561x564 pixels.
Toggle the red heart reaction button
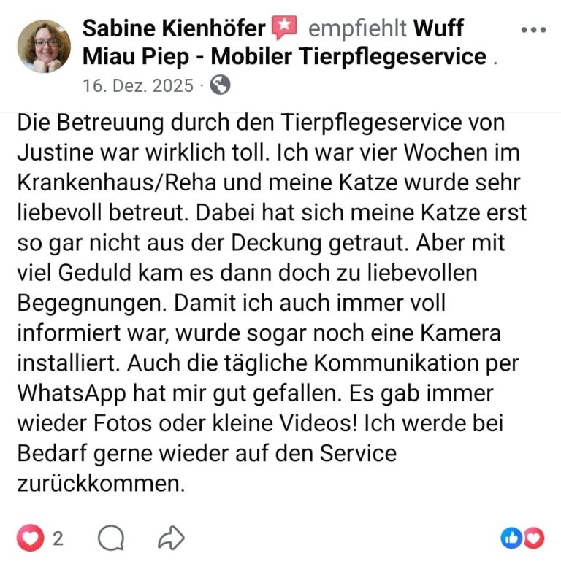pyautogui.click(x=30, y=538)
